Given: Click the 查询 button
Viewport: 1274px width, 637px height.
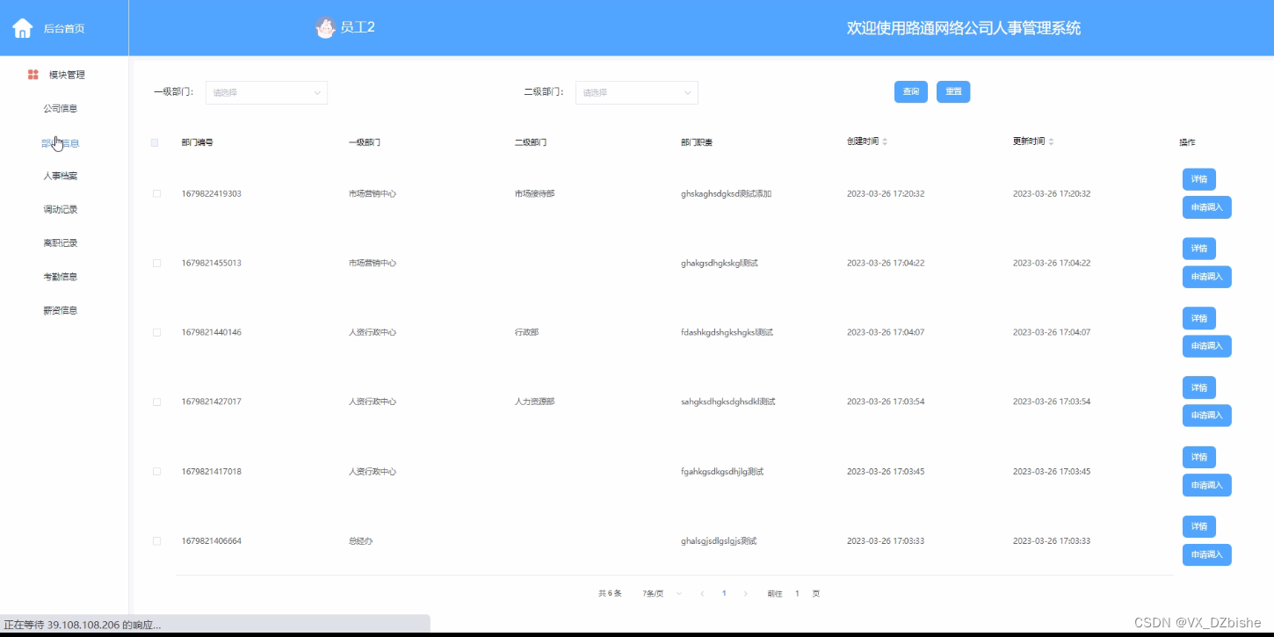Looking at the screenshot, I should [911, 91].
